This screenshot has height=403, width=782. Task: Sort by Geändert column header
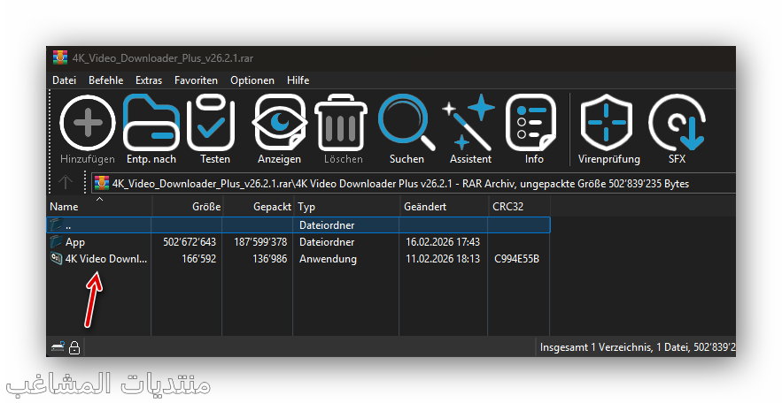click(x=444, y=206)
